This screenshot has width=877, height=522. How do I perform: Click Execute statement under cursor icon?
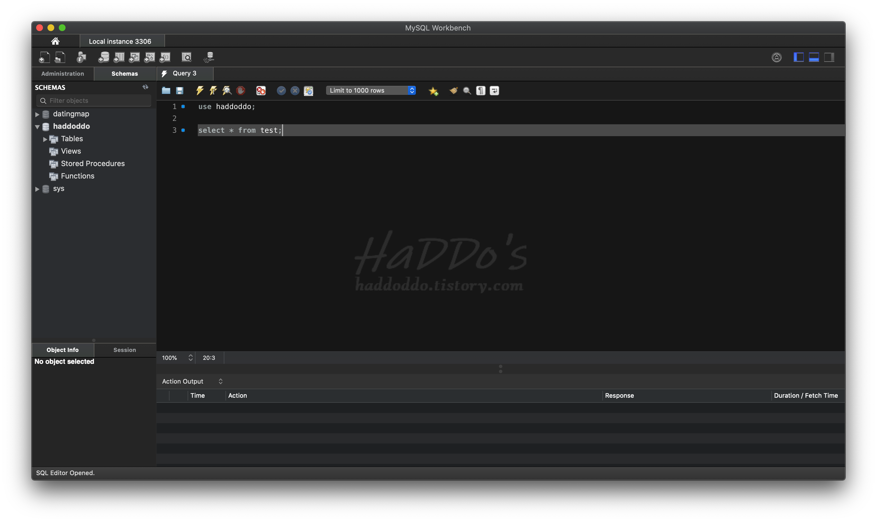click(x=213, y=91)
